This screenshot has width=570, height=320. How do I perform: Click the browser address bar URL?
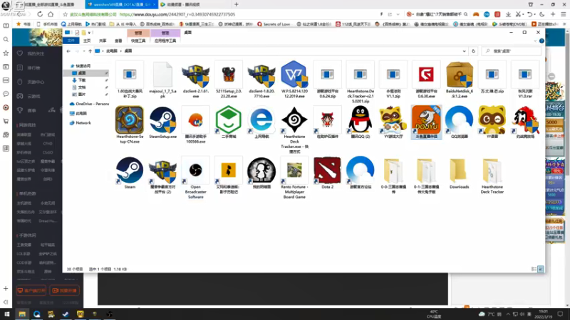click(177, 14)
